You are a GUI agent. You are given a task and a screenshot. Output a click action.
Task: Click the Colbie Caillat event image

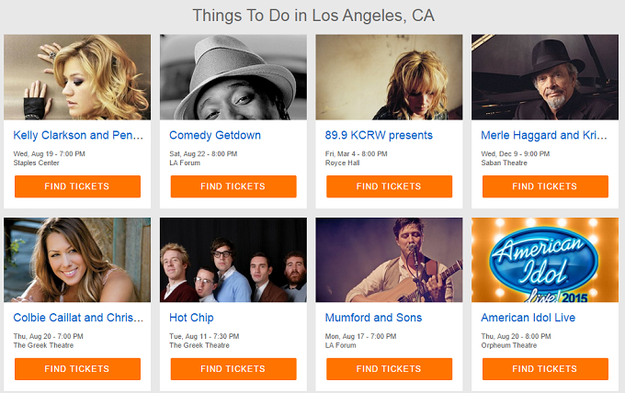[x=77, y=260]
